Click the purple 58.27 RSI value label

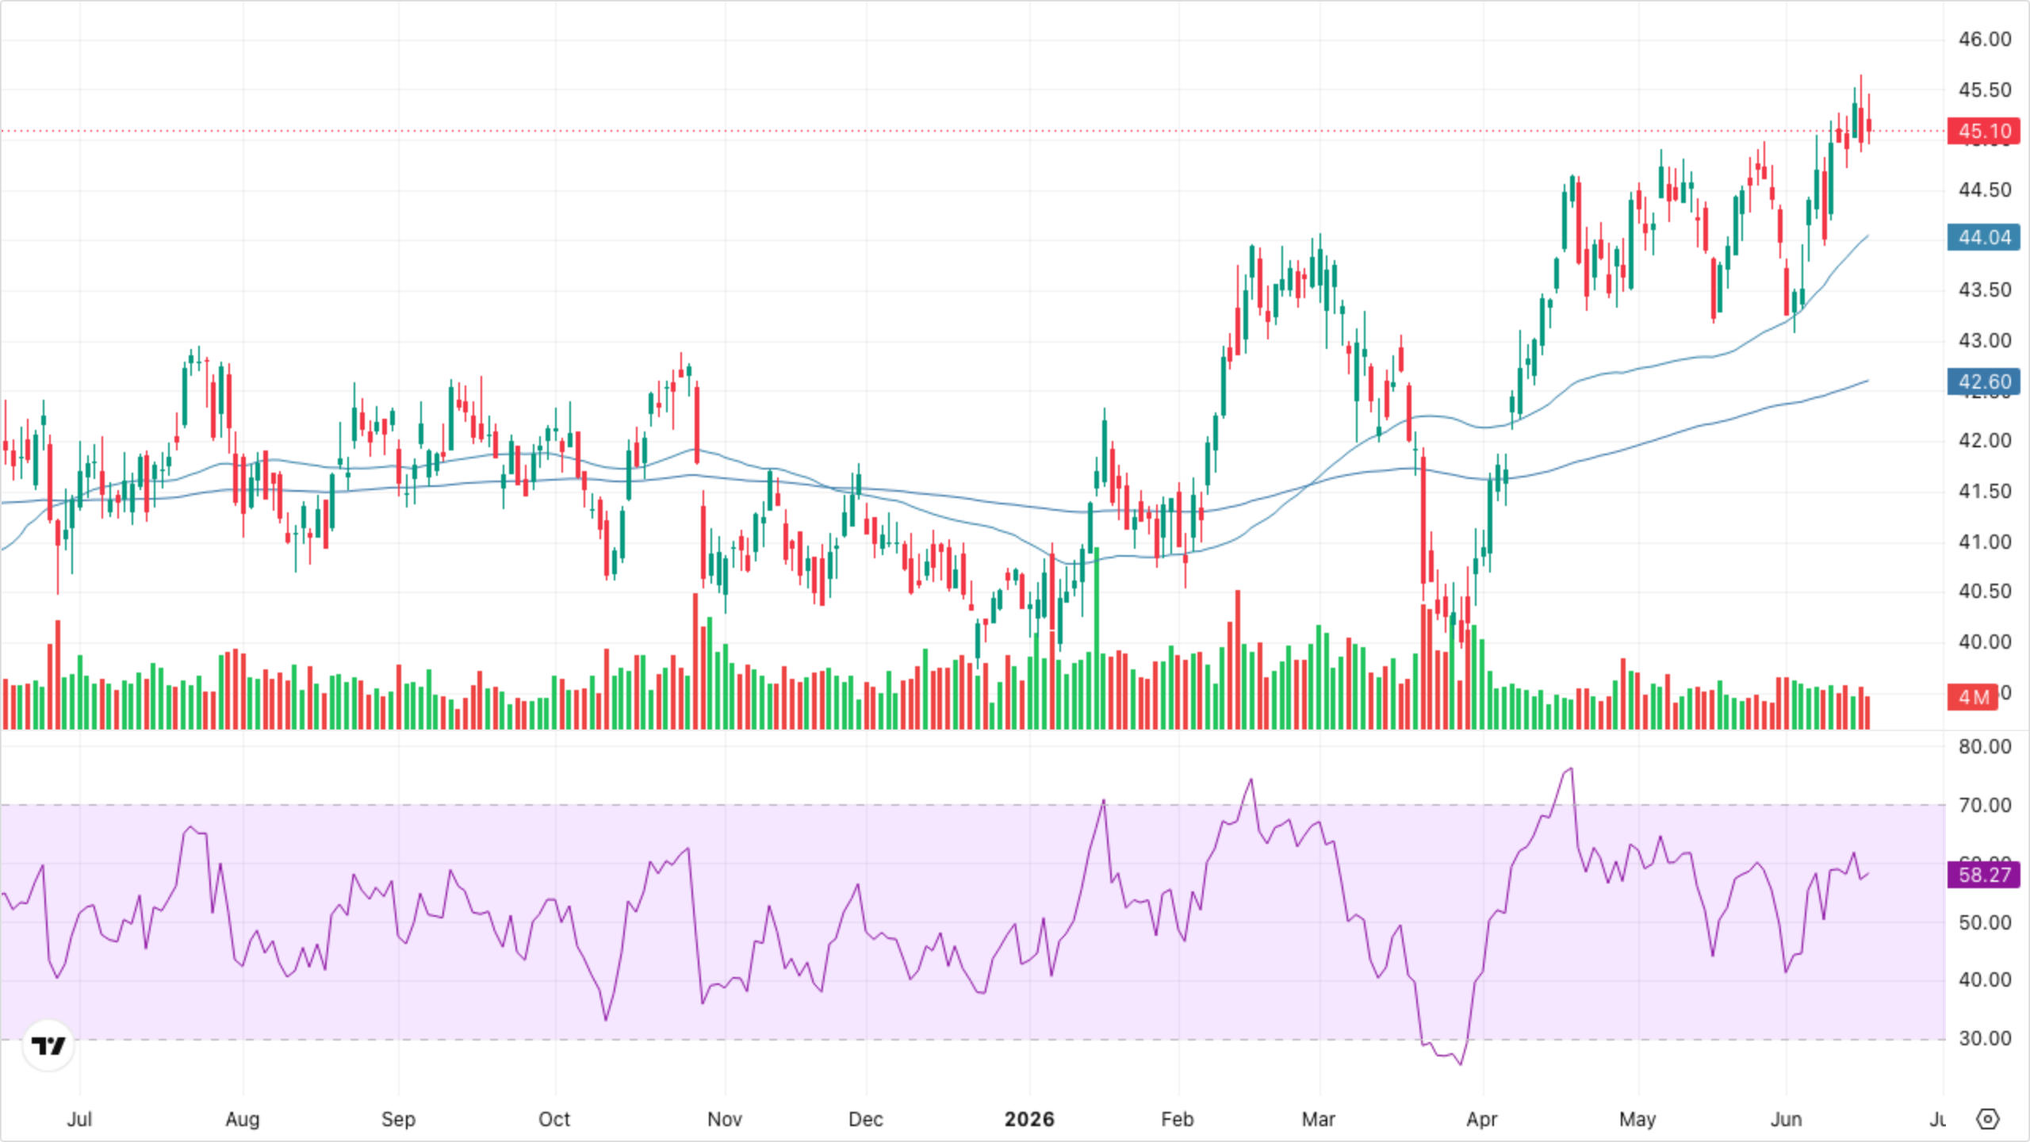click(1984, 875)
